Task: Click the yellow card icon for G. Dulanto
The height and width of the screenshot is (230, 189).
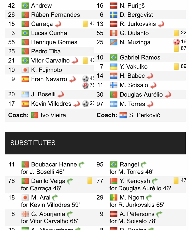Action: [176, 33]
